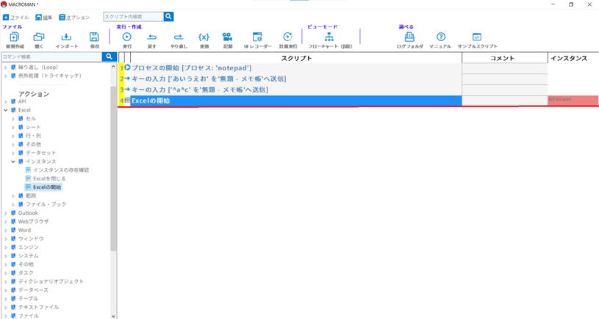Select the 範囲 tree item
Image resolution: width=599 pixels, height=319 pixels.
[x=31, y=196]
